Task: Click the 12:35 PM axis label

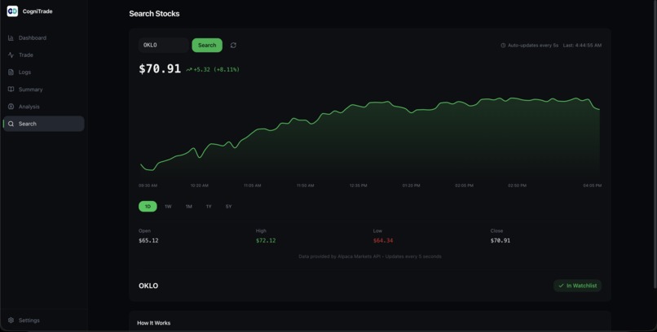Action: tap(358, 186)
